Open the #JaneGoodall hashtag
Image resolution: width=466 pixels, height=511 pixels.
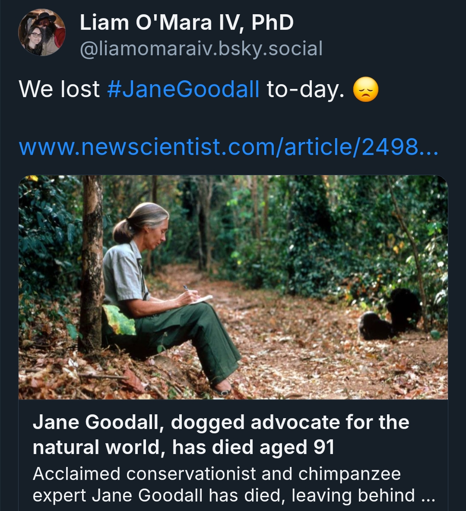[183, 89]
